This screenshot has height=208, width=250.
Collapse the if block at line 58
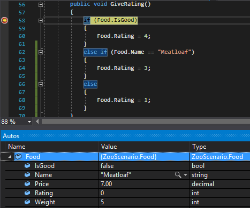(41, 21)
